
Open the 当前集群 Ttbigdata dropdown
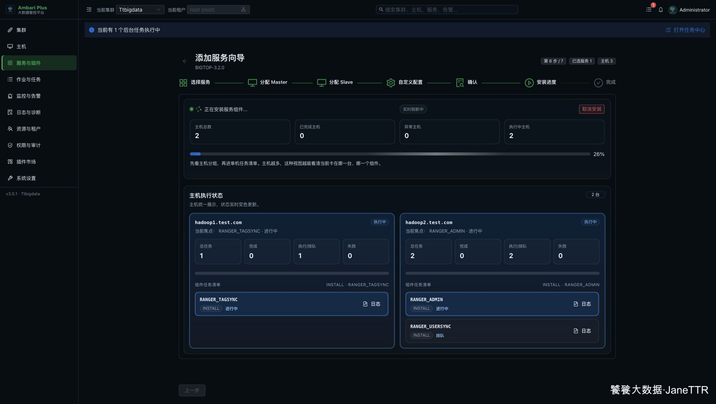click(x=140, y=10)
